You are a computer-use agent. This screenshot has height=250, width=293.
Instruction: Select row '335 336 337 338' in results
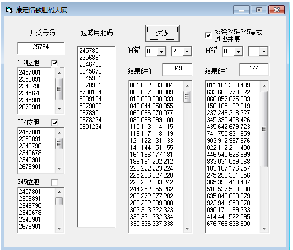click(x=152, y=224)
